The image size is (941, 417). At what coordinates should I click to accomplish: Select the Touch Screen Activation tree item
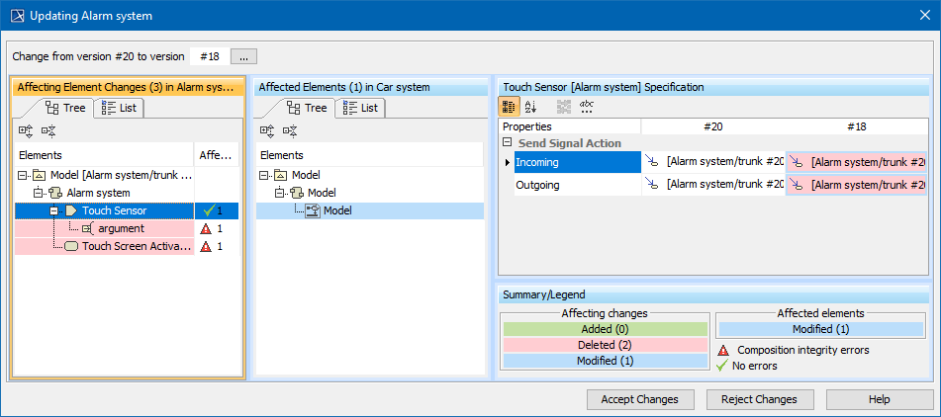click(x=136, y=246)
